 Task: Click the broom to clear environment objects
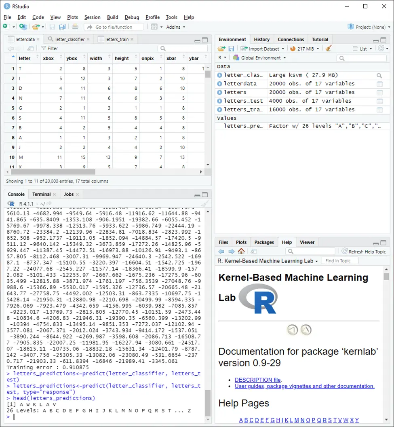coord(329,49)
